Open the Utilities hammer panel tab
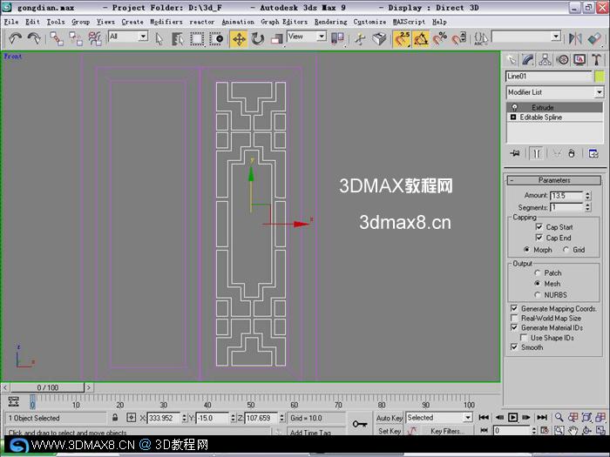Image resolution: width=610 pixels, height=457 pixels. click(x=596, y=59)
